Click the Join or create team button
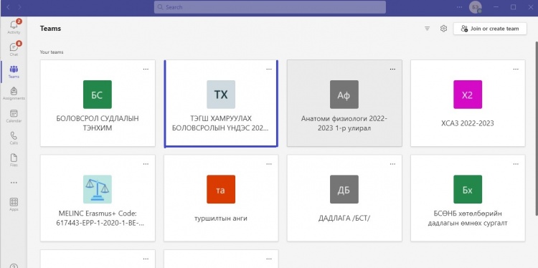The image size is (538, 268). tap(490, 29)
